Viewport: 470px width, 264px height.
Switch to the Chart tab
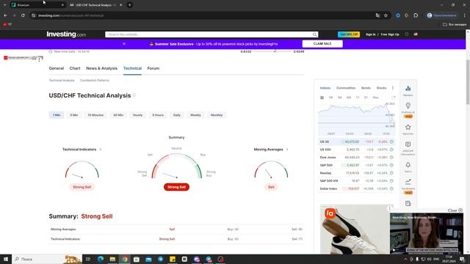(75, 68)
